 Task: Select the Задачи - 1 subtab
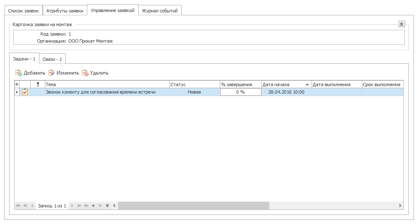click(24, 59)
